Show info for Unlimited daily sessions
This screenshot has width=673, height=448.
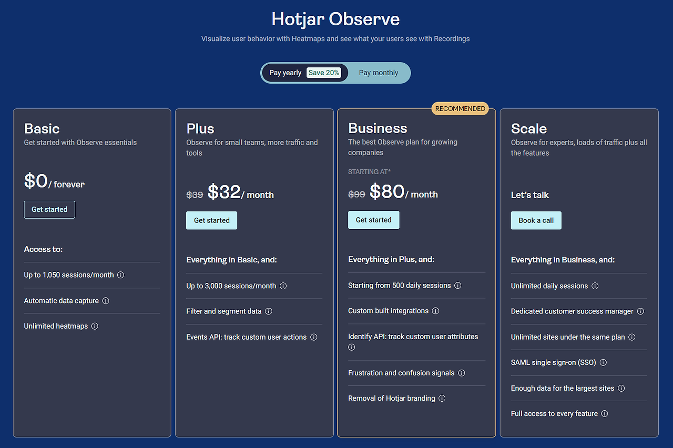coord(595,286)
